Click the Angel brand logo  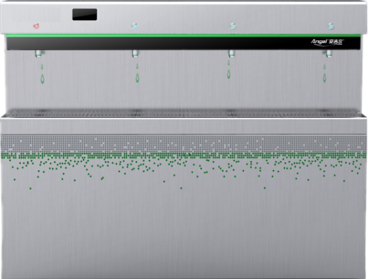pyautogui.click(x=327, y=42)
